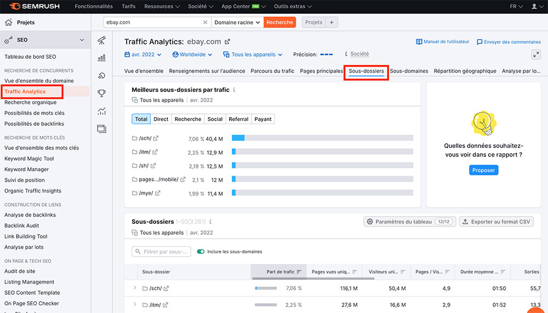Screen dimensions: 548x313
Task: Switch to Parcours du trafic tab
Action: click(x=272, y=71)
